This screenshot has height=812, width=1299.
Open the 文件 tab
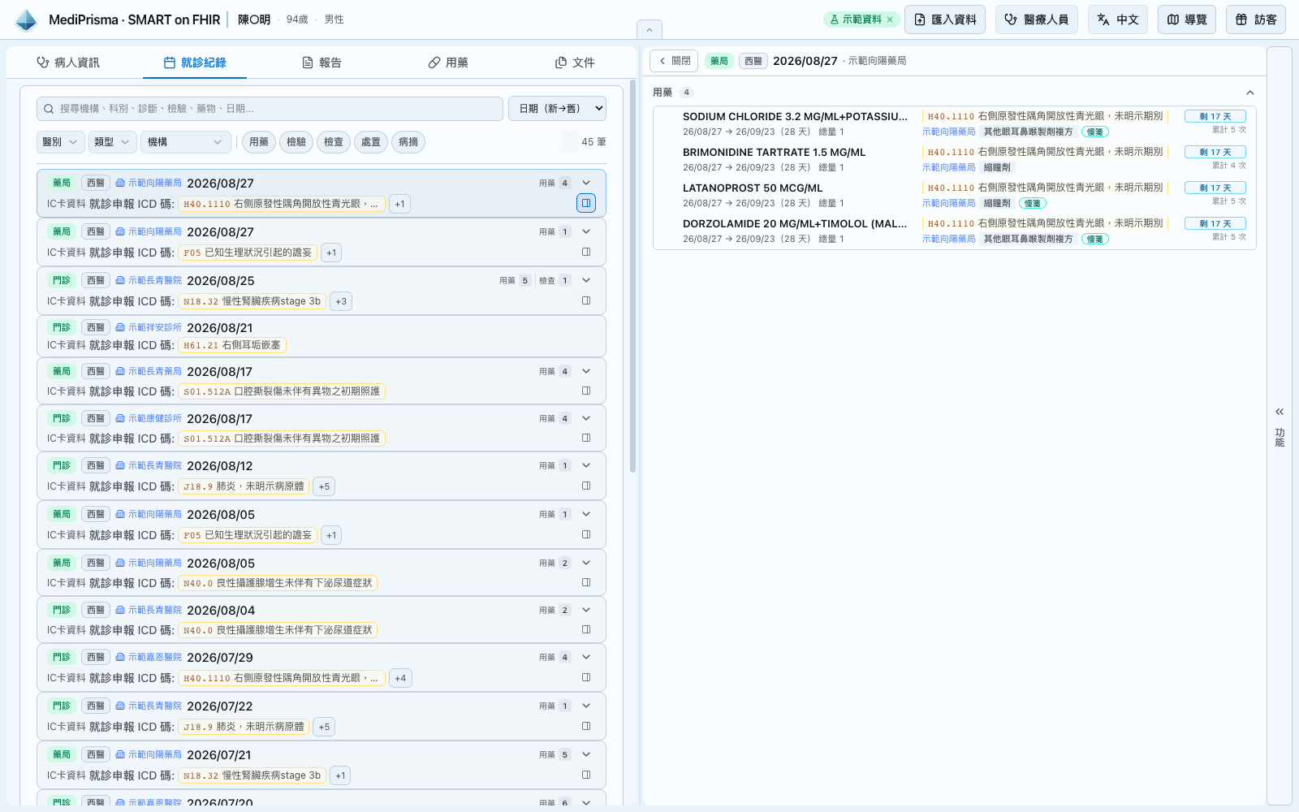[x=575, y=63]
